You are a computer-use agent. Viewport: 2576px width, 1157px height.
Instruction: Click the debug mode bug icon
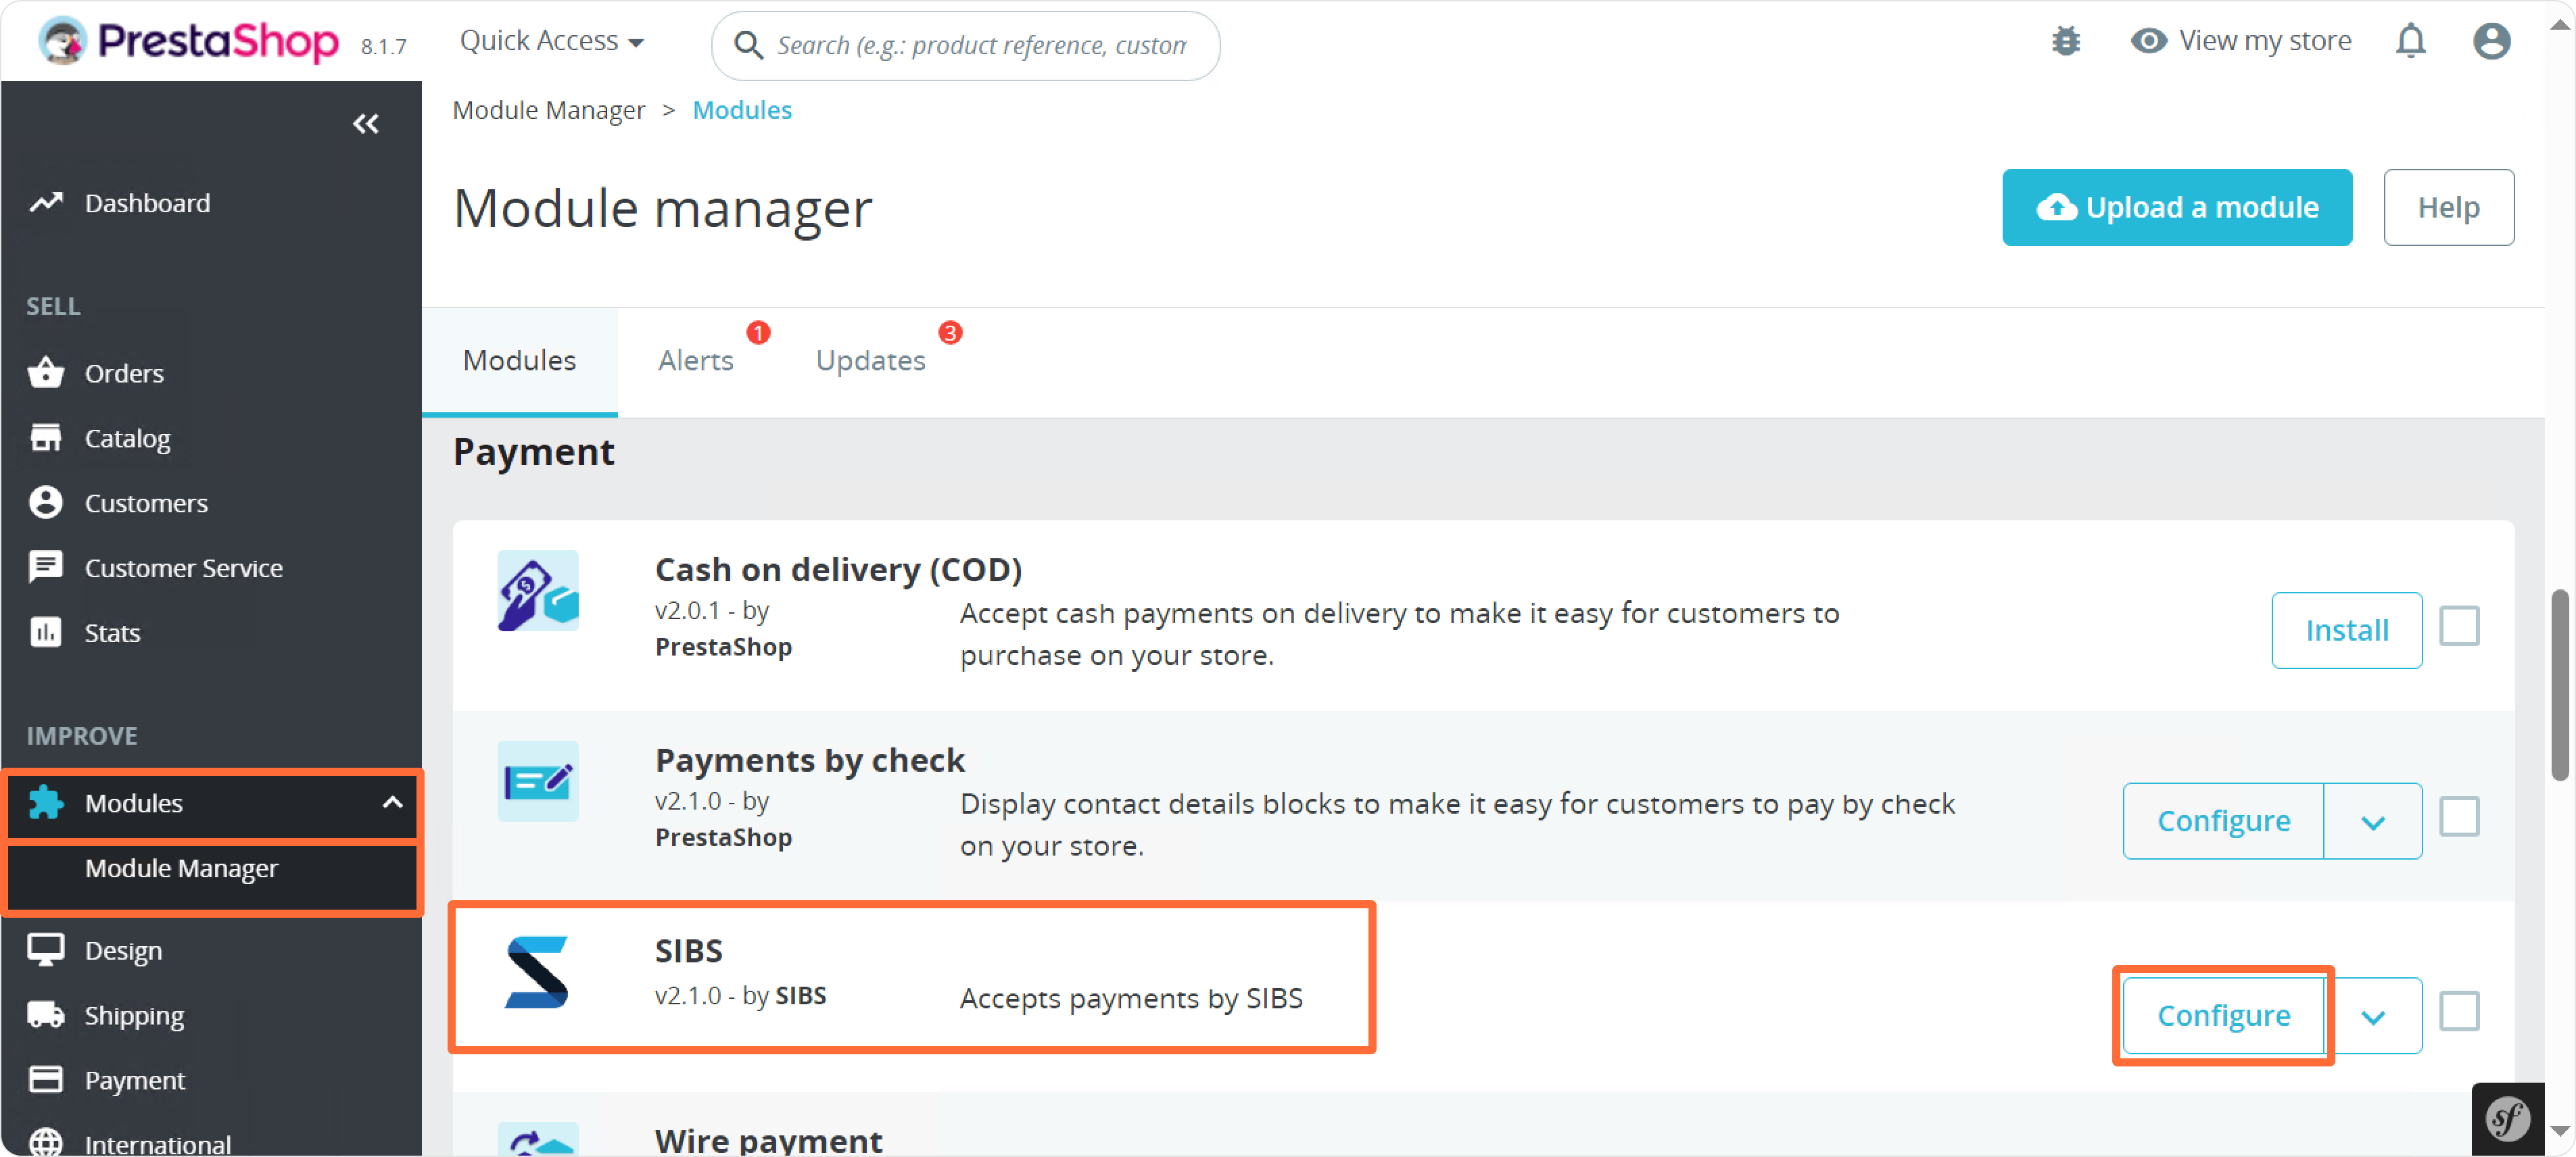[2065, 41]
